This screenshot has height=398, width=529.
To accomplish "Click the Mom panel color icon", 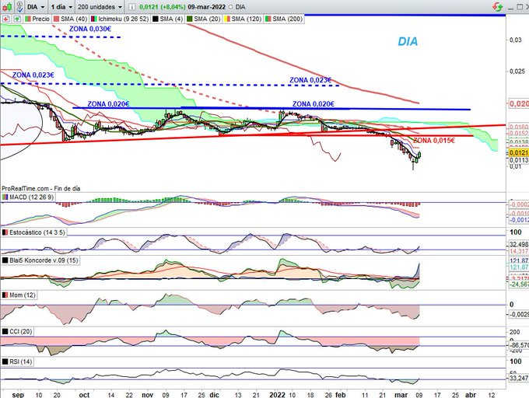I will 5,295.
